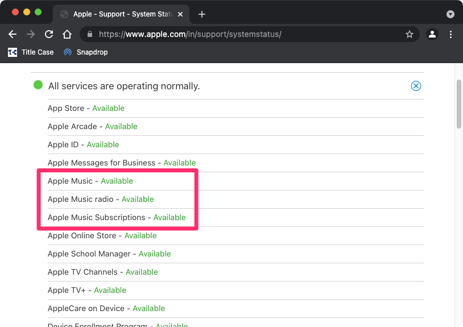Click the Title Case bookmark favicon
Viewport: 463px width, 327px height.
coord(13,52)
